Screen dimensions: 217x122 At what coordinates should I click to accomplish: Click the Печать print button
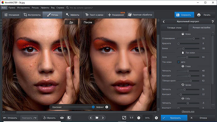(204, 15)
